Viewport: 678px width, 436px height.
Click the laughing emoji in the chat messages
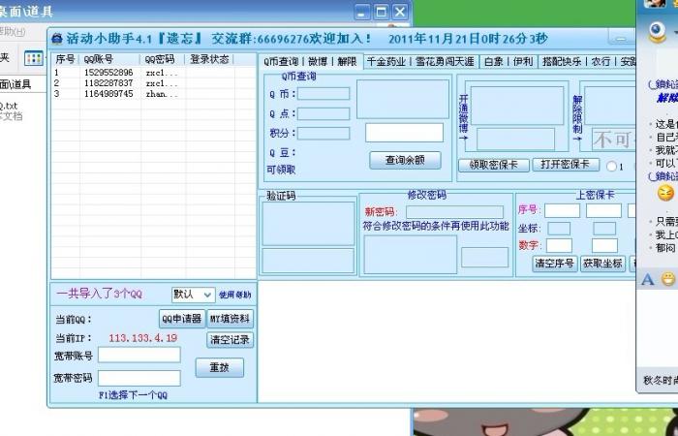(666, 192)
